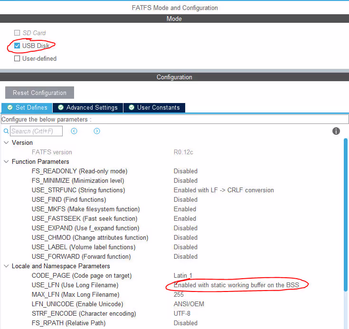The width and height of the screenshot is (349, 329).
Task: Change USE_FORWARD value Disabled
Action: coord(186,257)
